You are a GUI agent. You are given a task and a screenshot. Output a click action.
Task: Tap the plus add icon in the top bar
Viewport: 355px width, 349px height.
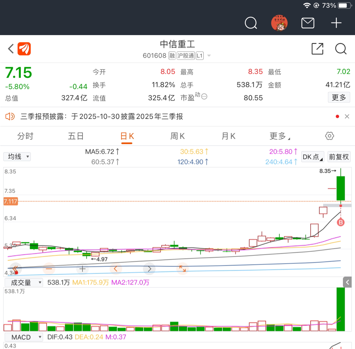click(336, 23)
